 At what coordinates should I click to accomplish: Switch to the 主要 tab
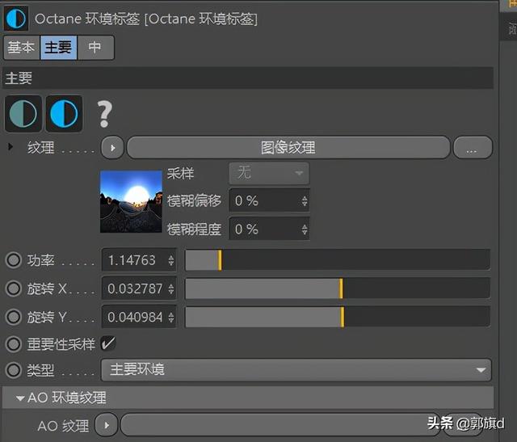point(58,48)
